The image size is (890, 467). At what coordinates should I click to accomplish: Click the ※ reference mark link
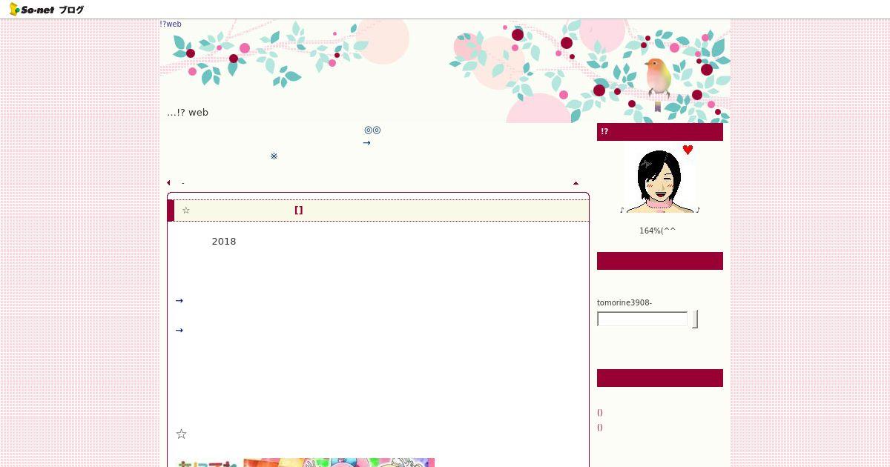tap(274, 156)
